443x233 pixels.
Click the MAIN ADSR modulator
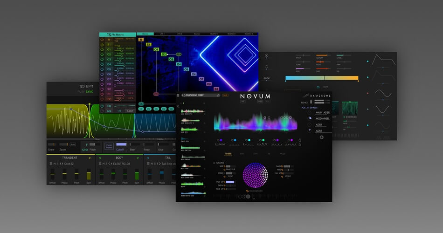322,112
